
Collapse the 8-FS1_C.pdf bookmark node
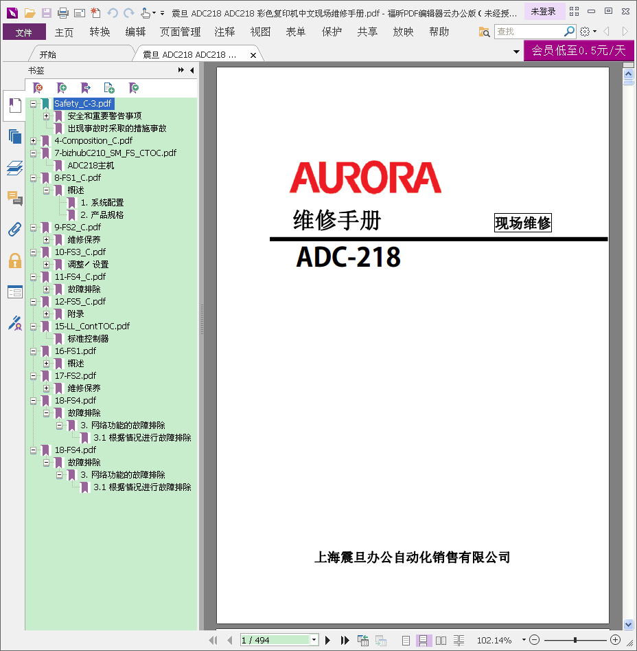click(33, 178)
